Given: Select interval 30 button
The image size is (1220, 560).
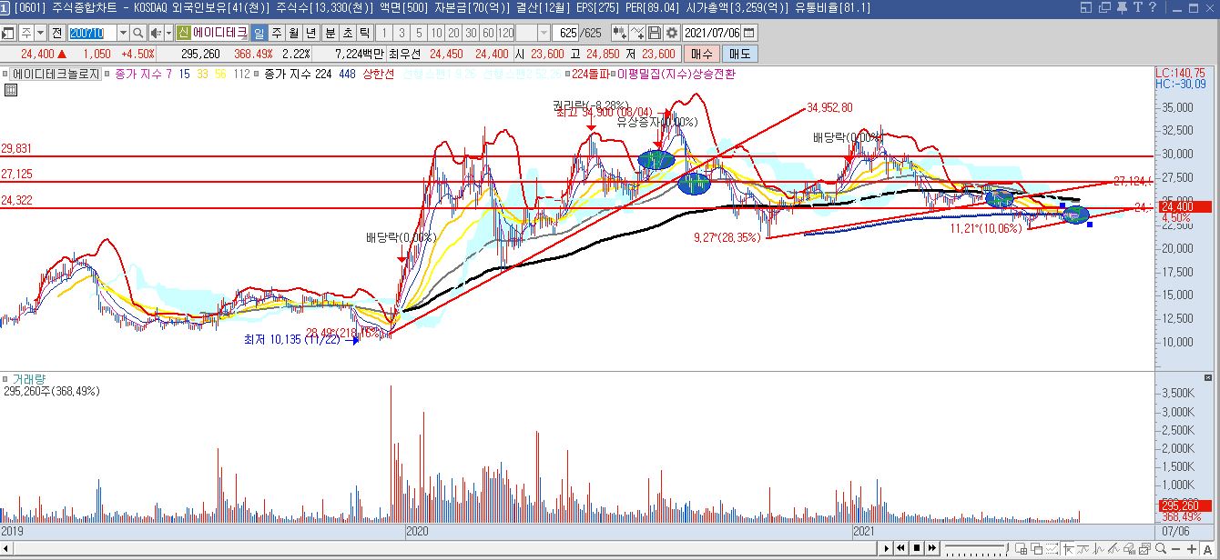Looking at the screenshot, I should [x=471, y=33].
